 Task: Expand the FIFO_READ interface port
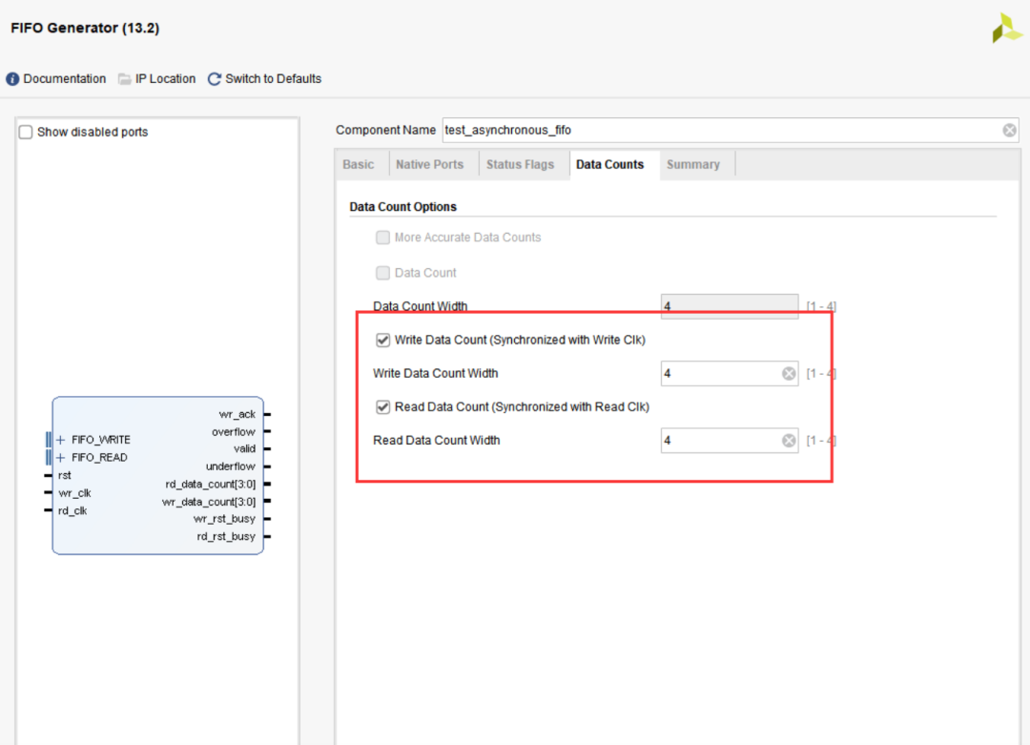(x=60, y=457)
